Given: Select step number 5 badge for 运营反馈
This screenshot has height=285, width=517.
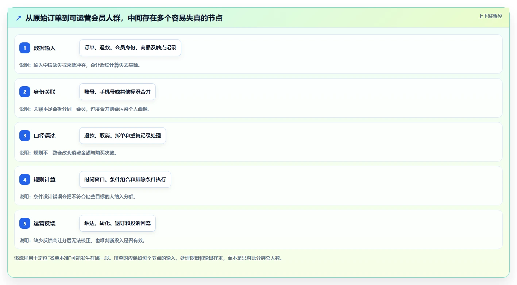Looking at the screenshot, I should click(x=25, y=223).
